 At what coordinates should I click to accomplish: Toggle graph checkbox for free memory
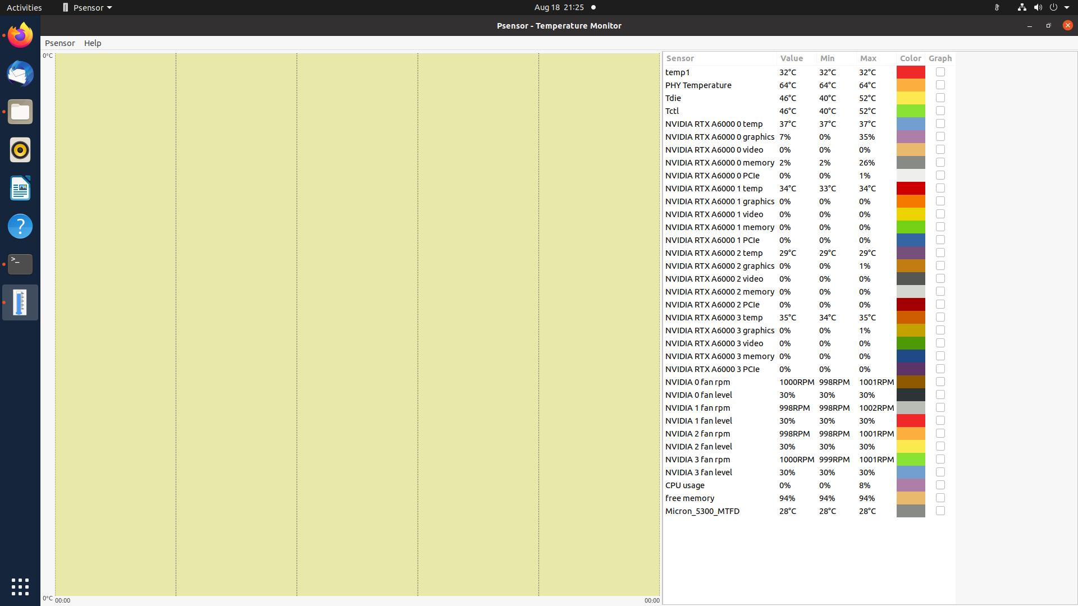940,498
